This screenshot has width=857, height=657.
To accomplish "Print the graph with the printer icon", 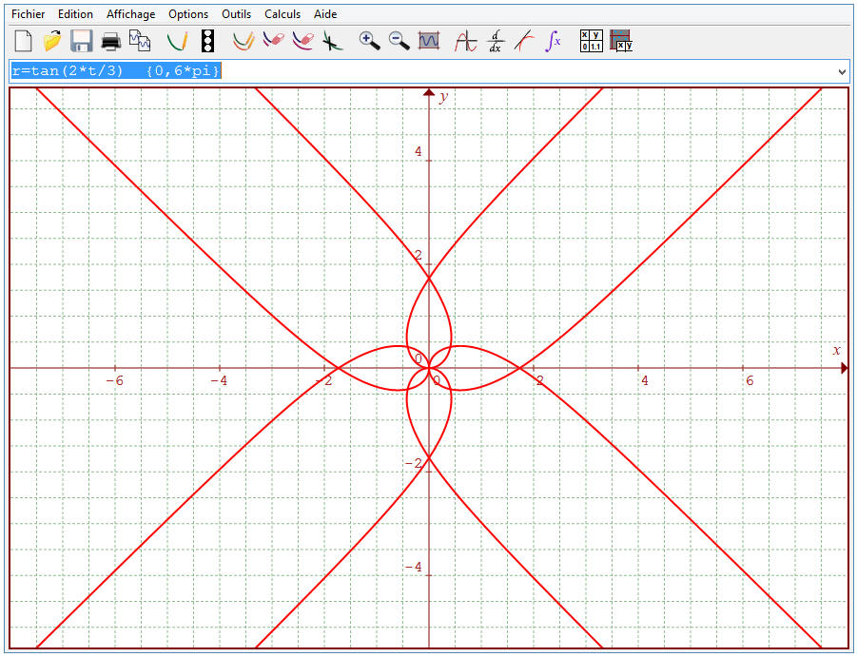I will [111, 41].
